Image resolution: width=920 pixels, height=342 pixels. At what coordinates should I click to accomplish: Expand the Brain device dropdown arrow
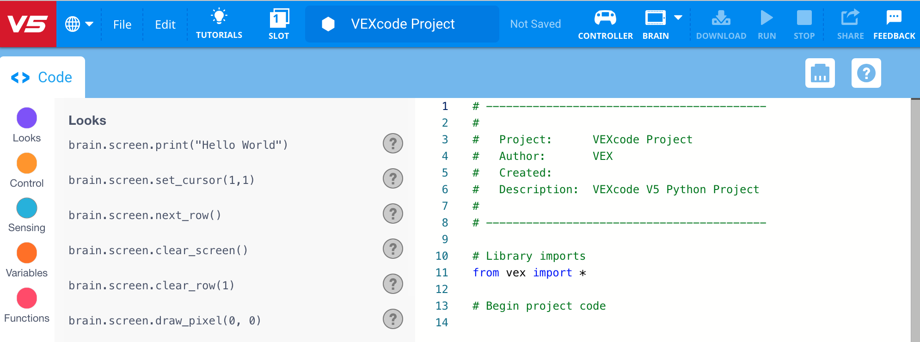(678, 18)
